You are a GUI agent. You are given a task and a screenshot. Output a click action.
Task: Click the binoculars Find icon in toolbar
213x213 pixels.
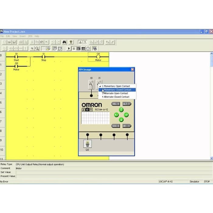65,42
